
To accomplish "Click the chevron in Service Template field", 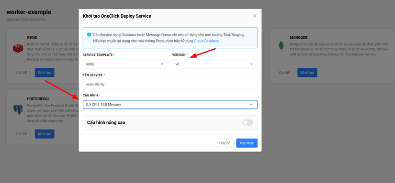I will 162,64.
